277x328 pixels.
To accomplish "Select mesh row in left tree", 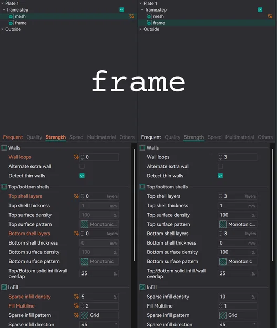I will point(68,16).
